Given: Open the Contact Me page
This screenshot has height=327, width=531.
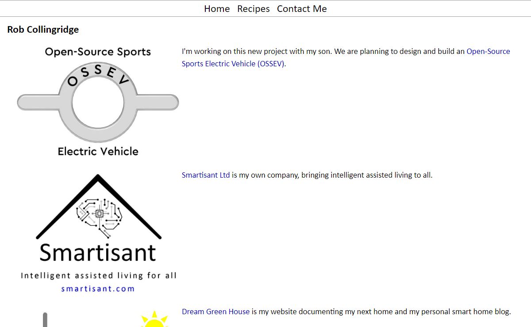Looking at the screenshot, I should pos(302,9).
